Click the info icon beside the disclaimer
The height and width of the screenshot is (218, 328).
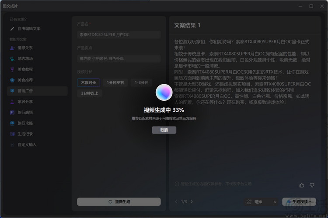point(177,184)
